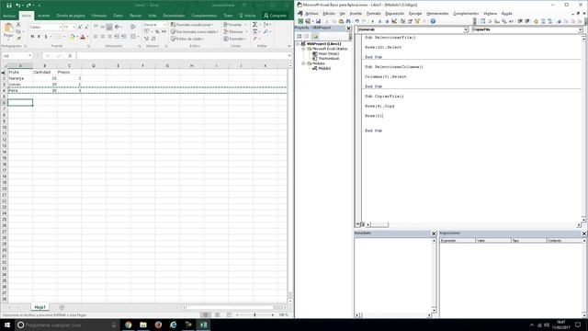The width and height of the screenshot is (588, 331).
Task: Click the Insertar cells button in ribbon
Action: [x=235, y=25]
